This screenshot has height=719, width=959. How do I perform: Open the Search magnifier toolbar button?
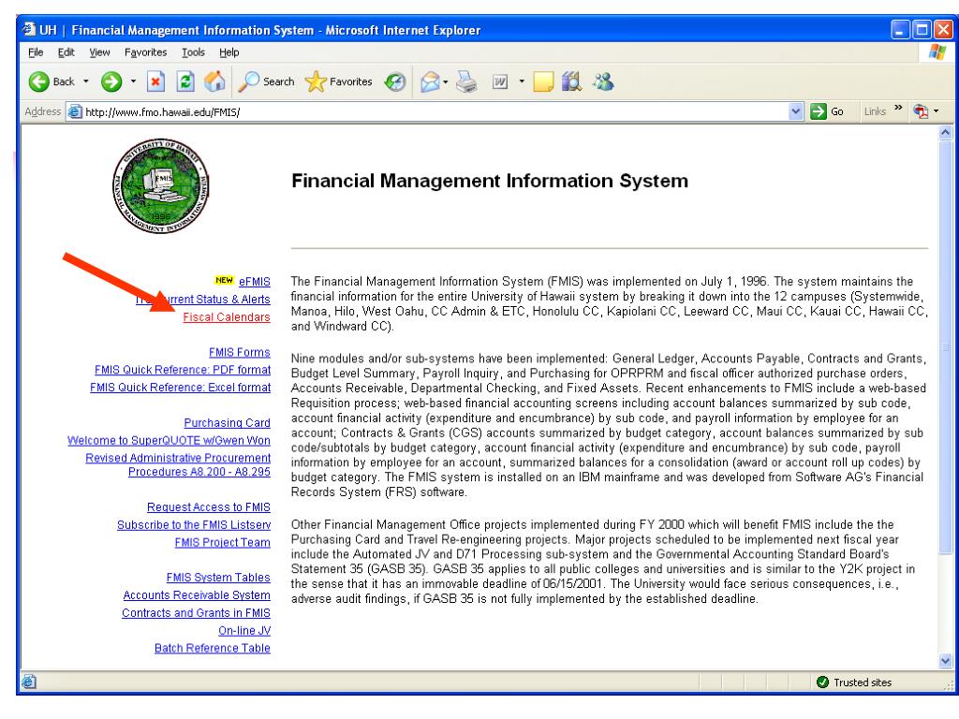266,81
